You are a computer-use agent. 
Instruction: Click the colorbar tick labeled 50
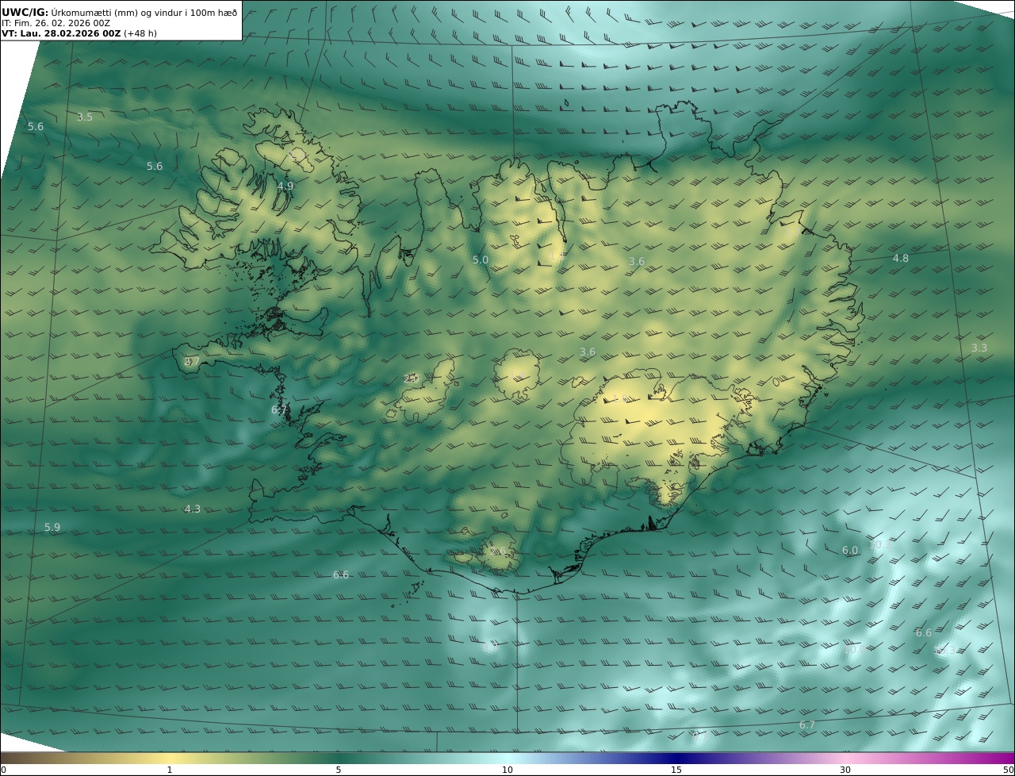point(1009,770)
